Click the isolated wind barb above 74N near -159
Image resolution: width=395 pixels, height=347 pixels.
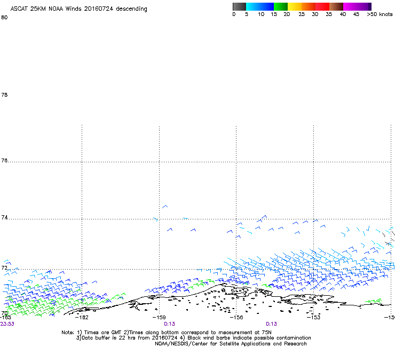pyautogui.click(x=165, y=207)
